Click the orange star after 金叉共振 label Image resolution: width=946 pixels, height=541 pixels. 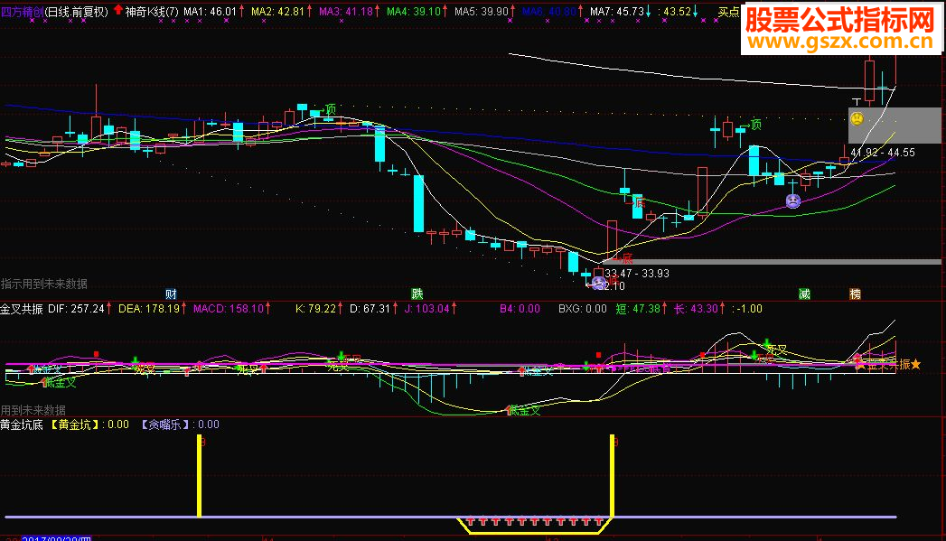tap(916, 364)
